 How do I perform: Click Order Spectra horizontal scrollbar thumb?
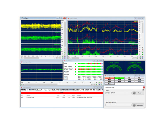click(x=75, y=58)
